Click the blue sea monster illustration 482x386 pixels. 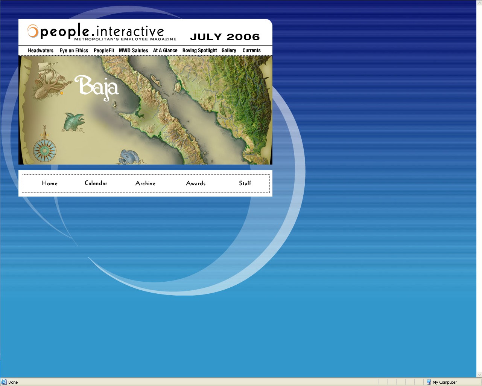pyautogui.click(x=129, y=157)
